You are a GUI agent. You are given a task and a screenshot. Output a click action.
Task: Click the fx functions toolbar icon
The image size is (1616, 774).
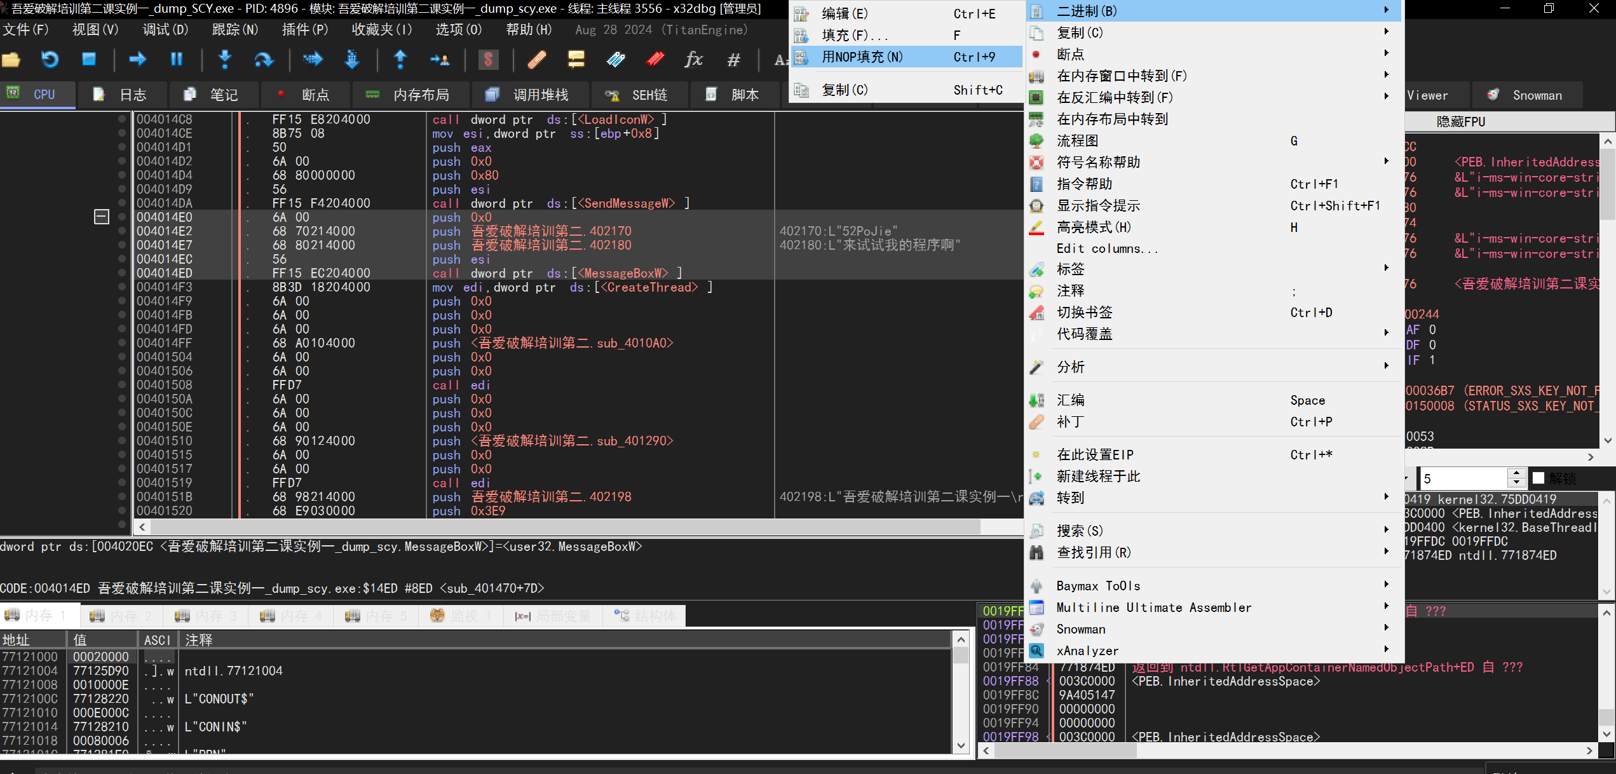[694, 60]
